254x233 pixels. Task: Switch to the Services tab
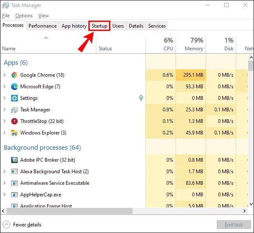[157, 26]
